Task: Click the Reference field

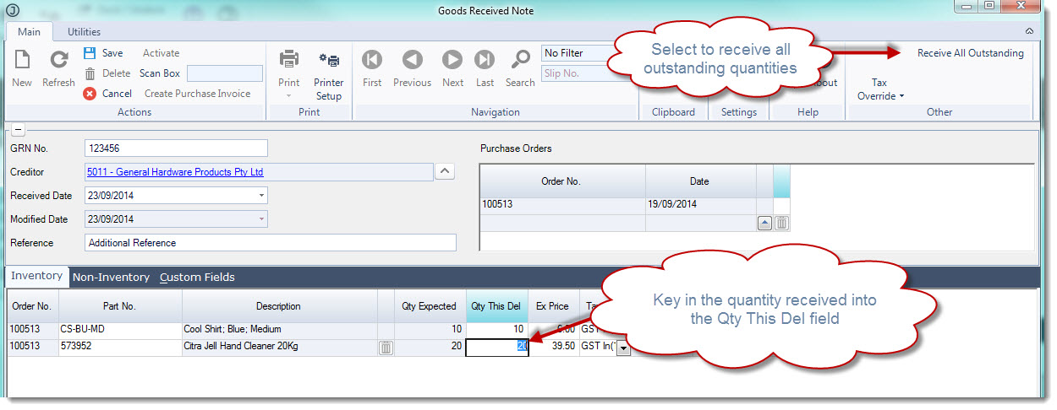Action: tap(271, 243)
